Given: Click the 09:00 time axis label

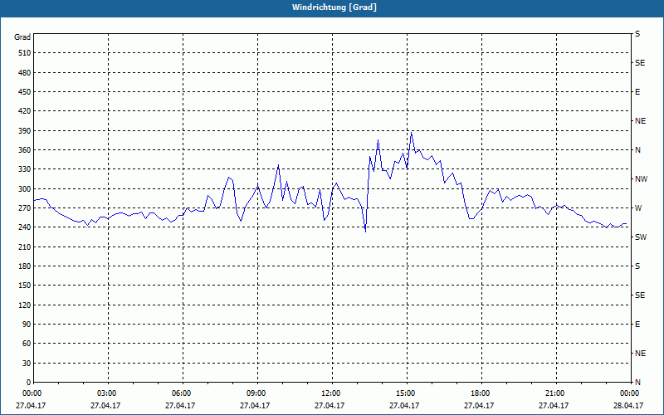Looking at the screenshot, I should 256,393.
